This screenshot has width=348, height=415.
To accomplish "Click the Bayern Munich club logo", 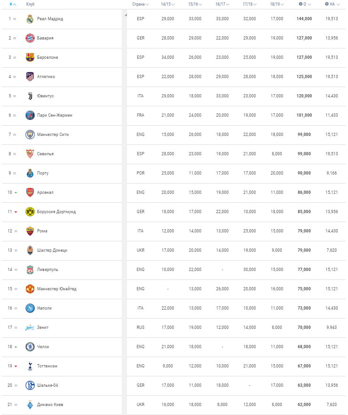I will click(x=30, y=38).
